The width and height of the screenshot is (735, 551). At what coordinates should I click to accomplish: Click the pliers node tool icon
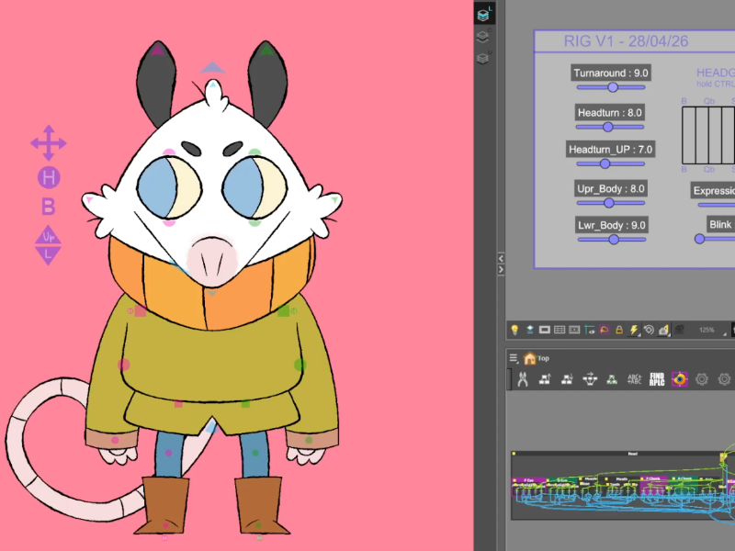tap(523, 379)
